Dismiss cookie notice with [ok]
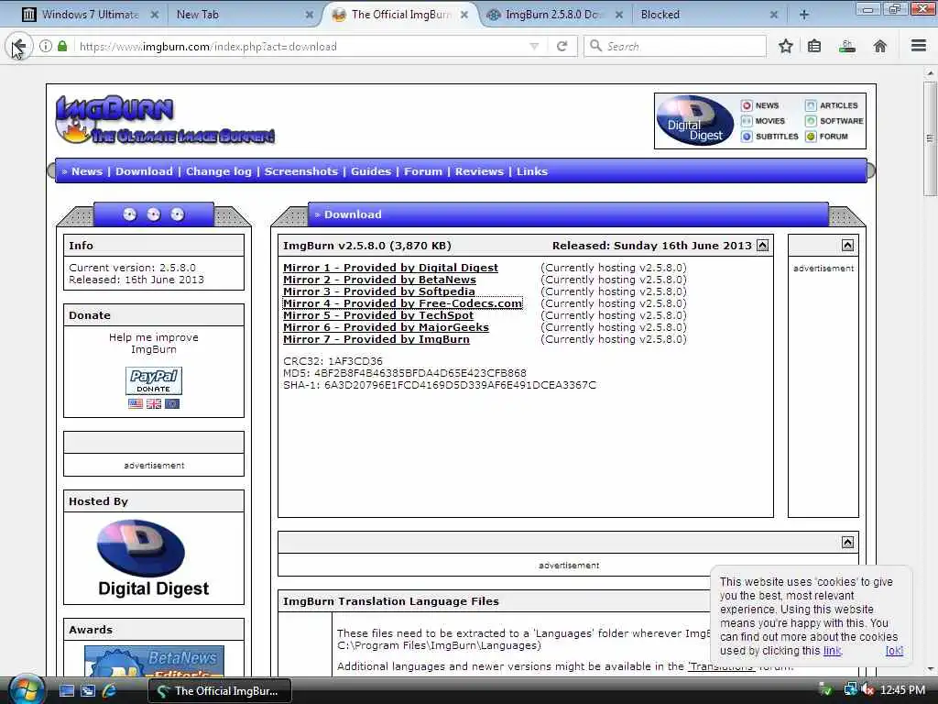The image size is (938, 704). coord(894,651)
